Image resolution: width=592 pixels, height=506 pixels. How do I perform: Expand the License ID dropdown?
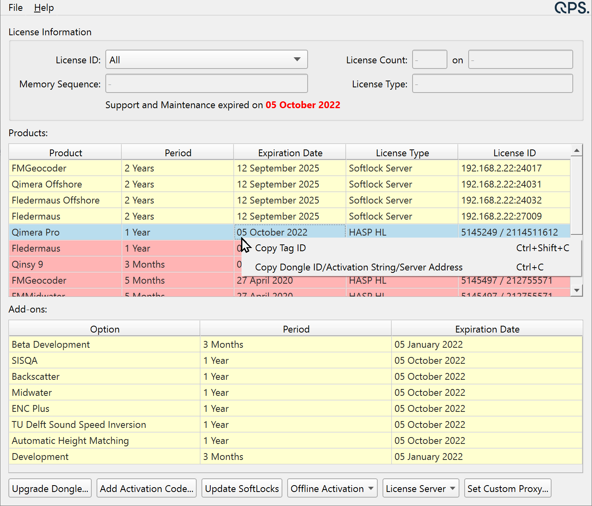click(x=206, y=60)
